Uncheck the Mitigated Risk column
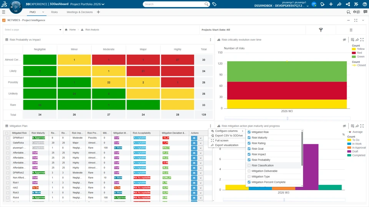Image resolution: width=369 pixels, height=207 pixels. [249, 132]
